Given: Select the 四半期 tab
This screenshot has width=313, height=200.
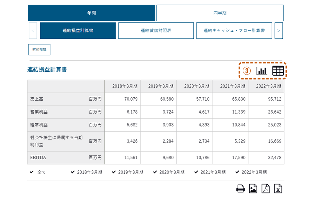Looking at the screenshot, I should click(220, 13).
